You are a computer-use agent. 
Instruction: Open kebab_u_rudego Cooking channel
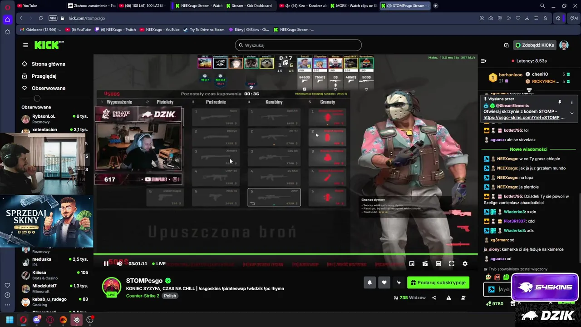[x=54, y=302]
